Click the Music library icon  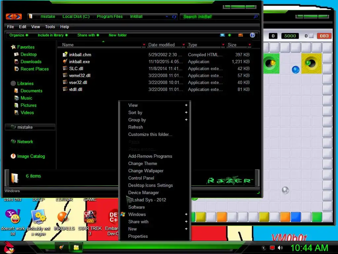pyautogui.click(x=17, y=98)
